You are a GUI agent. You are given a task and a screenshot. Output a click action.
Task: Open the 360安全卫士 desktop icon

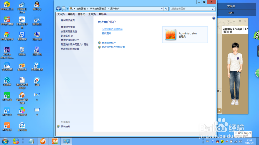coord(7,6)
